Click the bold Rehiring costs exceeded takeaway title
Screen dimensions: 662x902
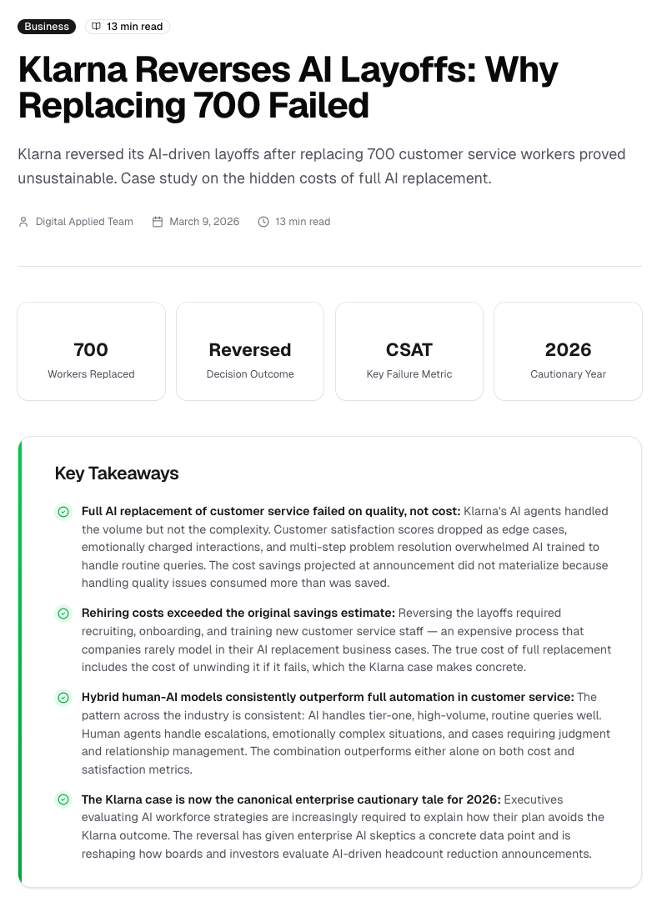pos(238,614)
